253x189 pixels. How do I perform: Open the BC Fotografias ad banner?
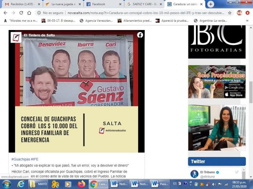click(217, 42)
